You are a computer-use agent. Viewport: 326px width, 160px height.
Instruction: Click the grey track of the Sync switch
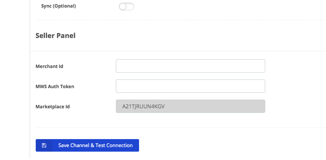(x=130, y=6)
